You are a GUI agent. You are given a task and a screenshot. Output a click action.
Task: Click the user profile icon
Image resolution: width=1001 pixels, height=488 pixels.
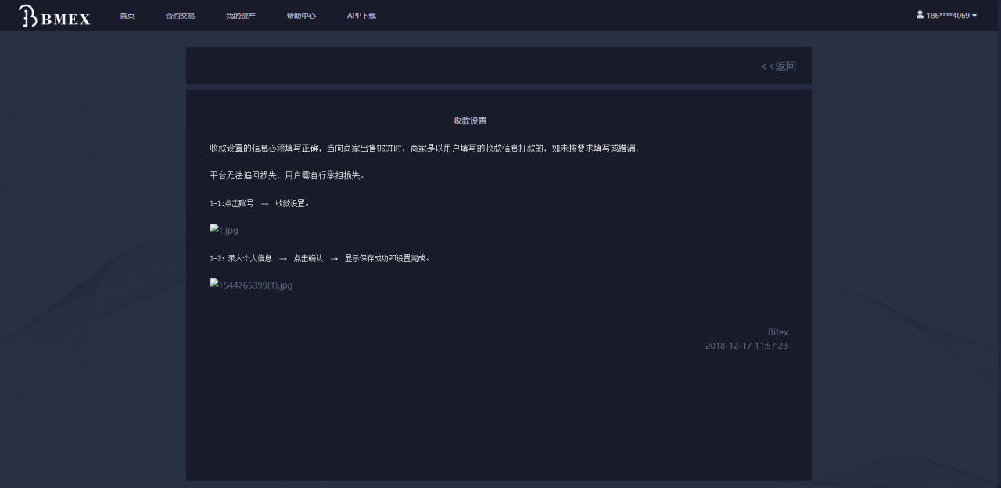(920, 14)
